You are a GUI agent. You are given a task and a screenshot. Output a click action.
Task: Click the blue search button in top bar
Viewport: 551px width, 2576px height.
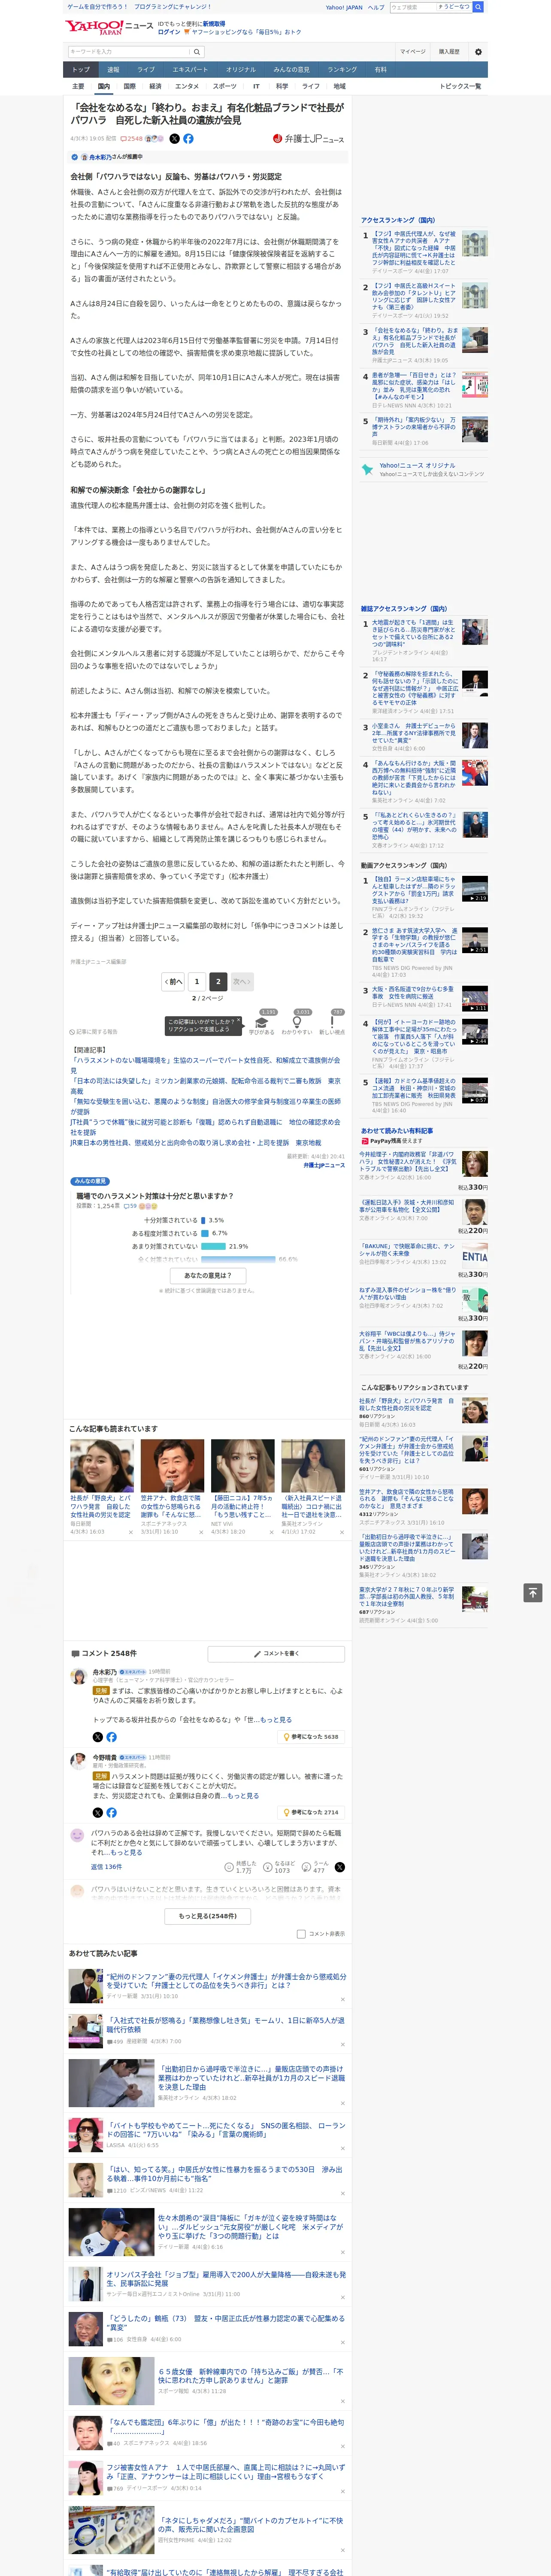point(478,7)
